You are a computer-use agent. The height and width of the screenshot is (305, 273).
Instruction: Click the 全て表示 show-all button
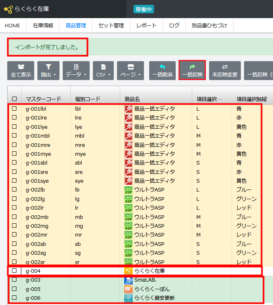(21, 70)
